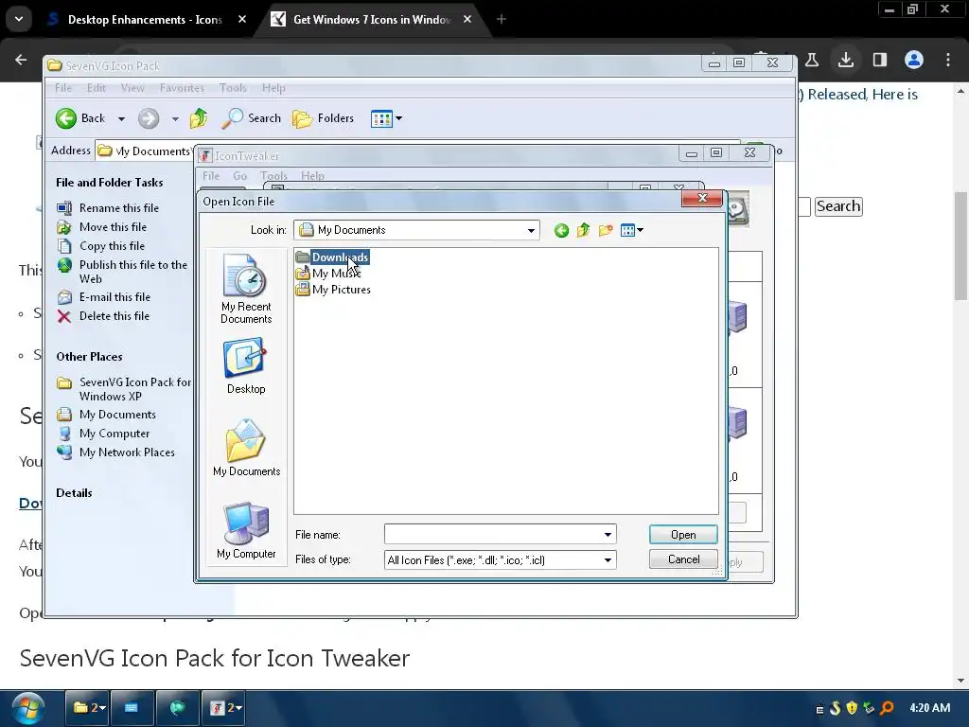Toggle Folders pane in Explorer toolbar
The height and width of the screenshot is (727, 969).
coord(323,118)
